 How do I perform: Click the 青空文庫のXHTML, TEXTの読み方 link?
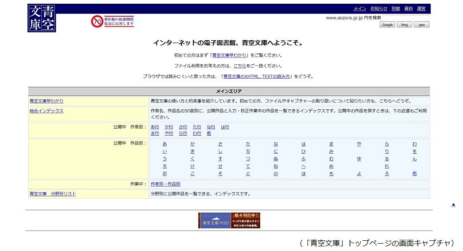click(257, 76)
